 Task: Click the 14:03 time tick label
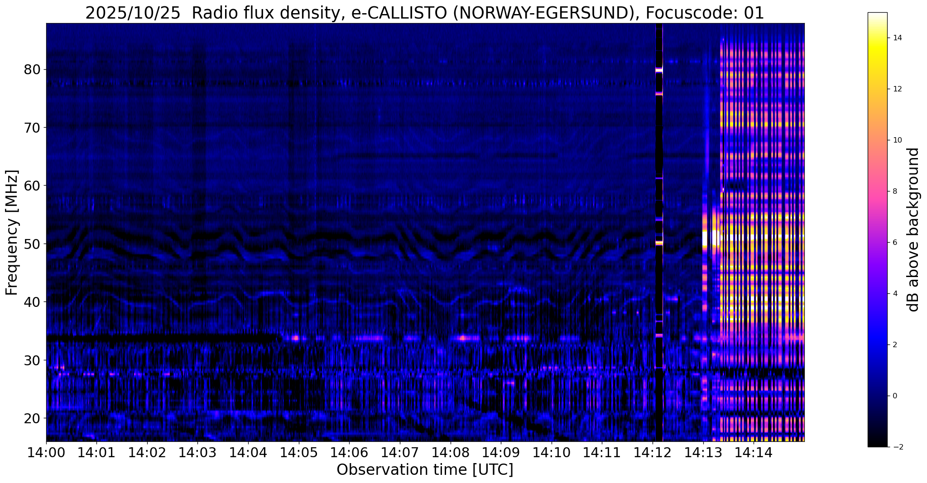pos(197,452)
